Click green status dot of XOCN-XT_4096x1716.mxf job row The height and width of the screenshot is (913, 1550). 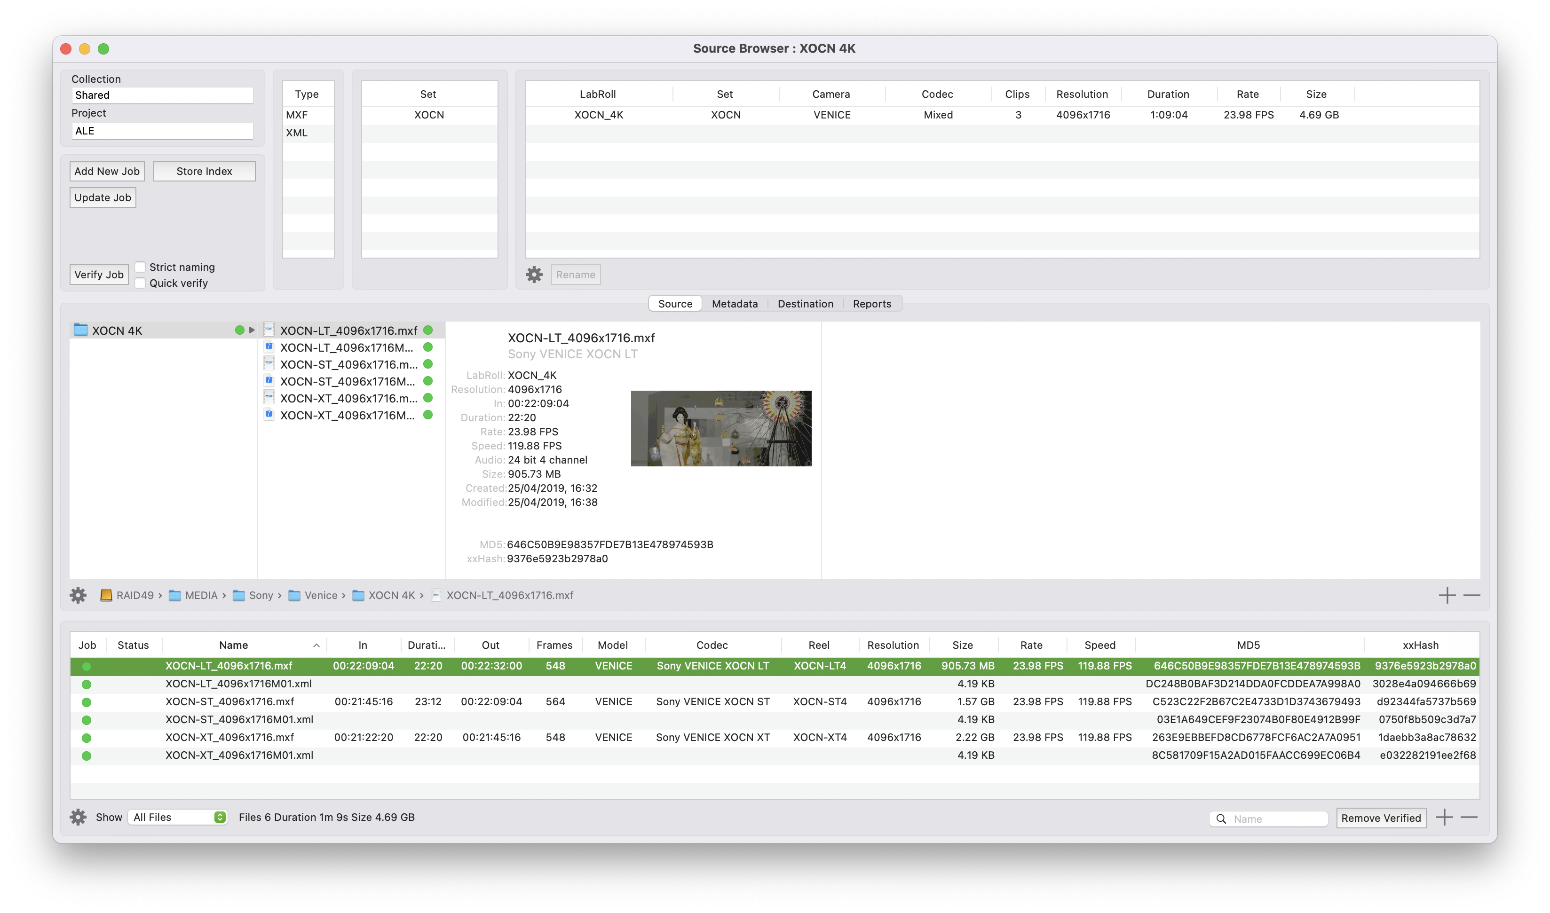click(x=86, y=738)
